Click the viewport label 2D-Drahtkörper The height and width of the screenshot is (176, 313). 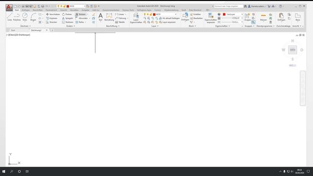pos(22,35)
